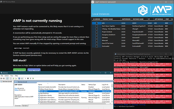Open the File menu in Services
Screen dimensions: 174x109
pos(2,76)
